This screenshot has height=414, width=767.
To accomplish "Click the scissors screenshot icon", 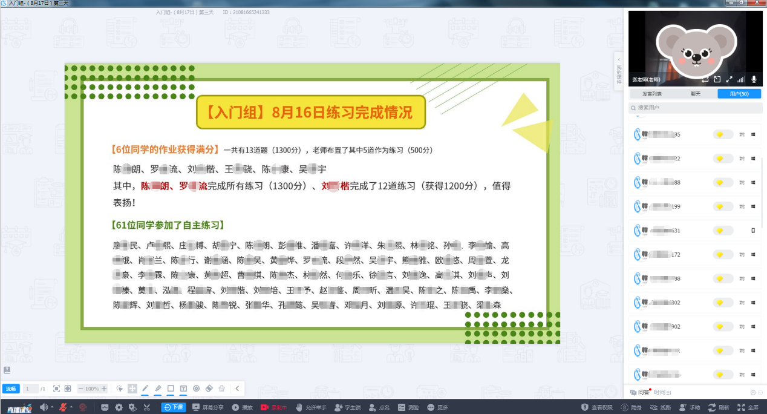I will pyautogui.click(x=146, y=407).
